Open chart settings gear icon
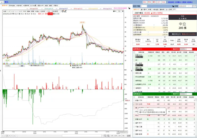 (x=63, y=11)
